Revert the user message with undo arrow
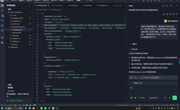Image resolution: width=180 pixels, height=110 pixels. coord(137,26)
